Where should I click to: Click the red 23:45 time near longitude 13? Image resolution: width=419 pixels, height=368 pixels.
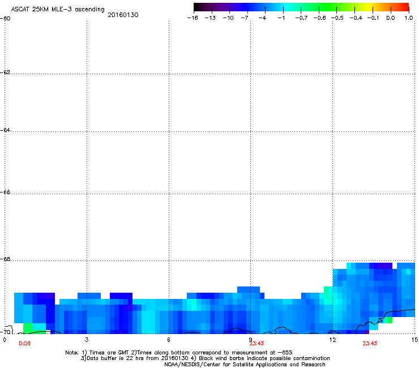[370, 344]
